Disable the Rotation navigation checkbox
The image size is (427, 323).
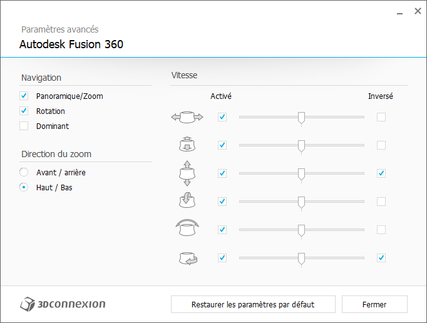[24, 111]
